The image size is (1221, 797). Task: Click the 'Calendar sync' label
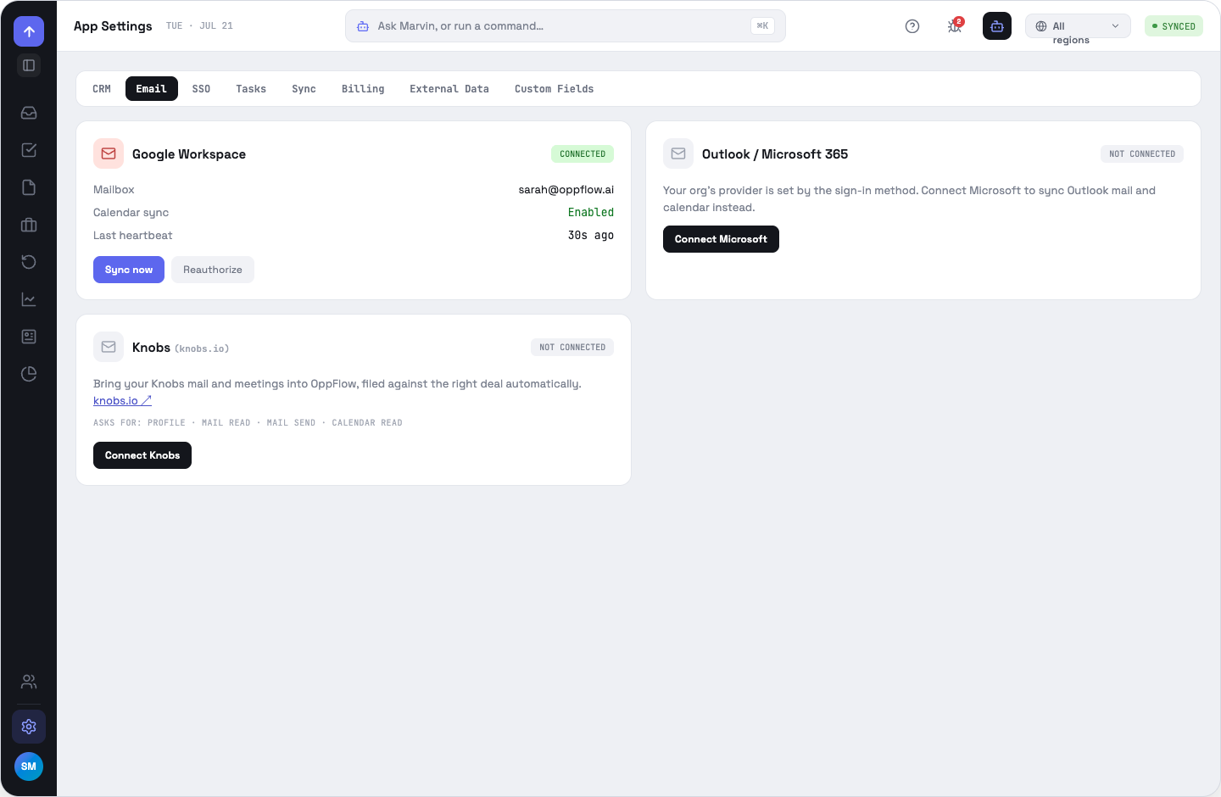pos(131,213)
